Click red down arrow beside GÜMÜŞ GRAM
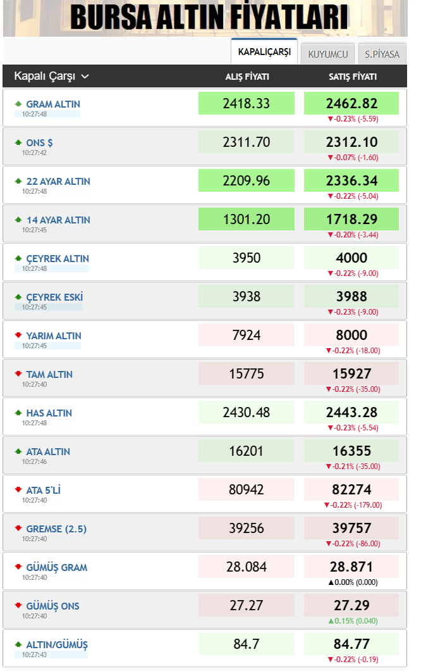 (18, 567)
